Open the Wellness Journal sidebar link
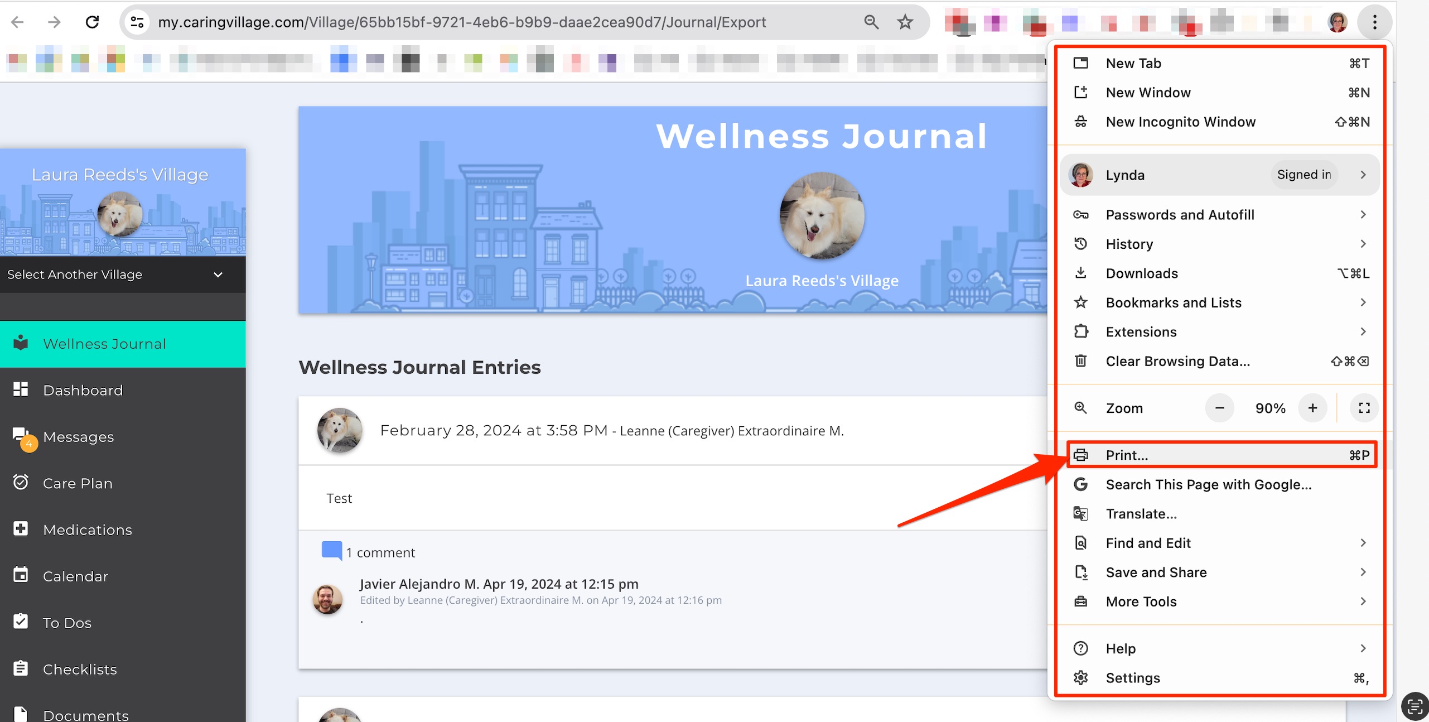This screenshot has width=1429, height=722. tap(123, 344)
